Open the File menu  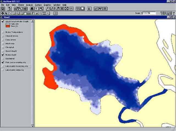[3, 5]
